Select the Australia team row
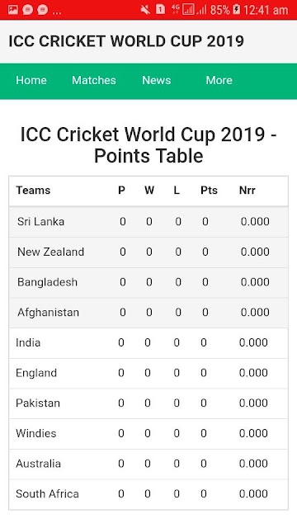Screen dimensions: 297x528 pyautogui.click(x=148, y=464)
